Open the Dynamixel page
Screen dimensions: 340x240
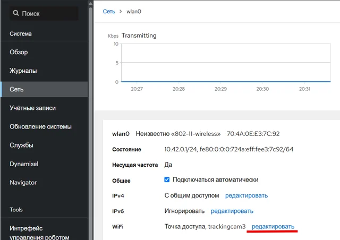(44, 164)
